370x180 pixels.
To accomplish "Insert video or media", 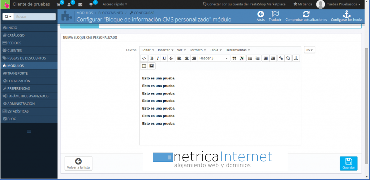I will [x=144, y=66].
